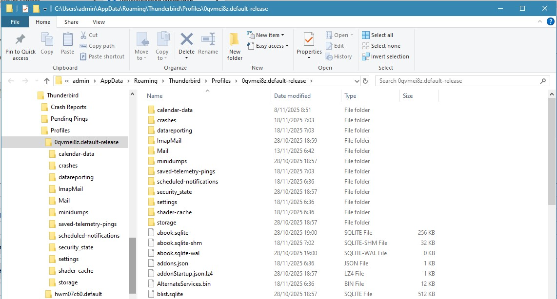The image size is (557, 299).
Task: Click the Copy icon in Clipboard group
Action: coord(47,40)
